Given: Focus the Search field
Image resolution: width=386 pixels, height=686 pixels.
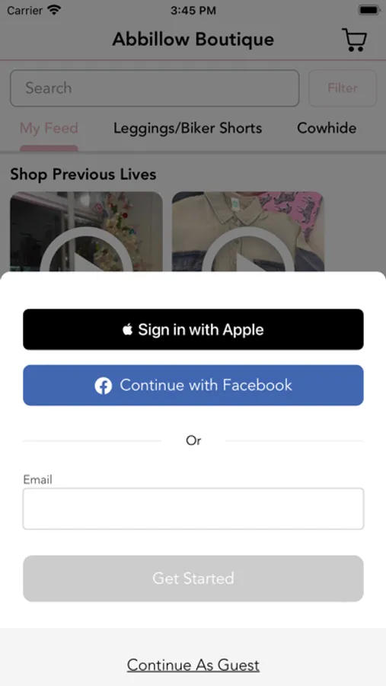Looking at the screenshot, I should 155,88.
